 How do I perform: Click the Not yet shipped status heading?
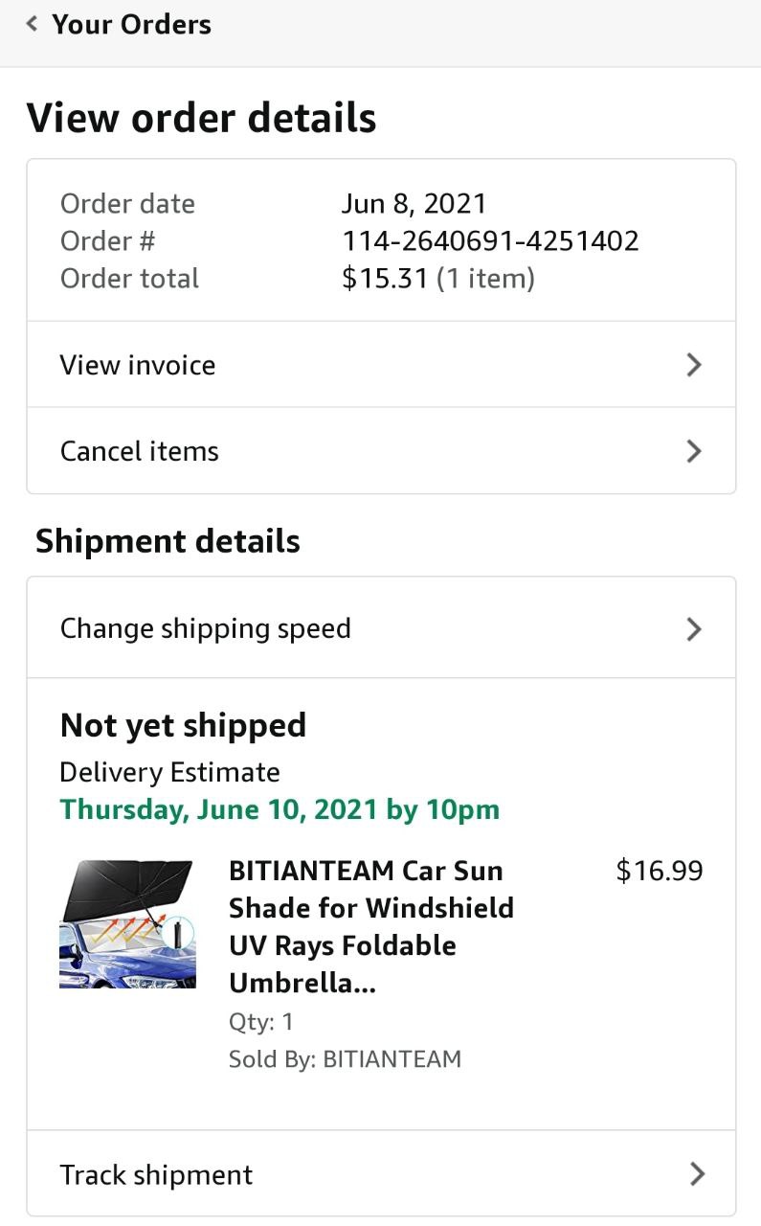coord(183,725)
